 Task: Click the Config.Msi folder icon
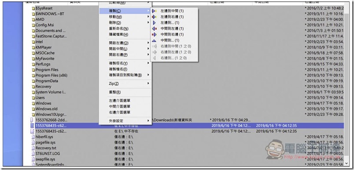coord(33,25)
